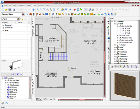This screenshot has height=109, width=140.
Task: Click the Zoom out magnifier icon
Action: click(41, 10)
